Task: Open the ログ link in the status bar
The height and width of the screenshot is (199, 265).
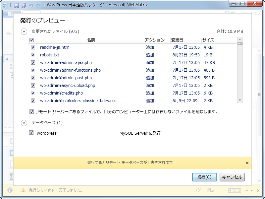Action: click(197, 190)
